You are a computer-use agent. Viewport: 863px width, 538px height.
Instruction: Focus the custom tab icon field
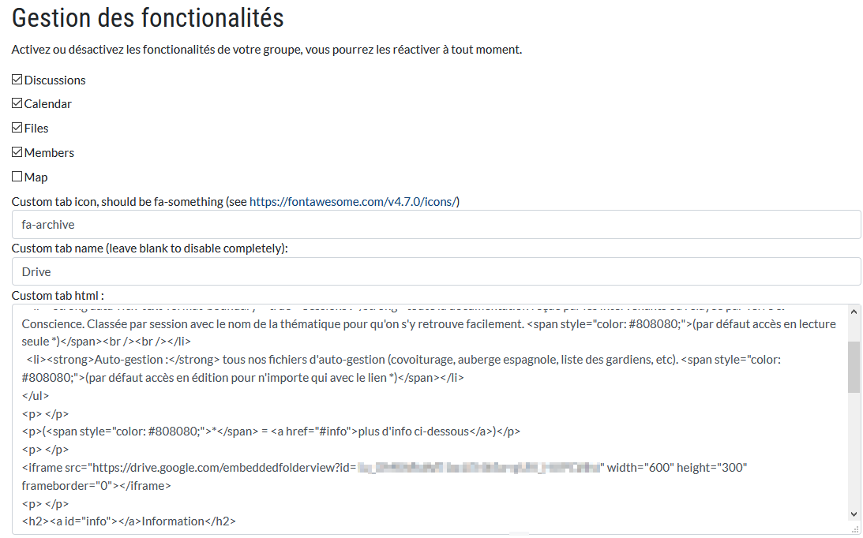coord(436,225)
